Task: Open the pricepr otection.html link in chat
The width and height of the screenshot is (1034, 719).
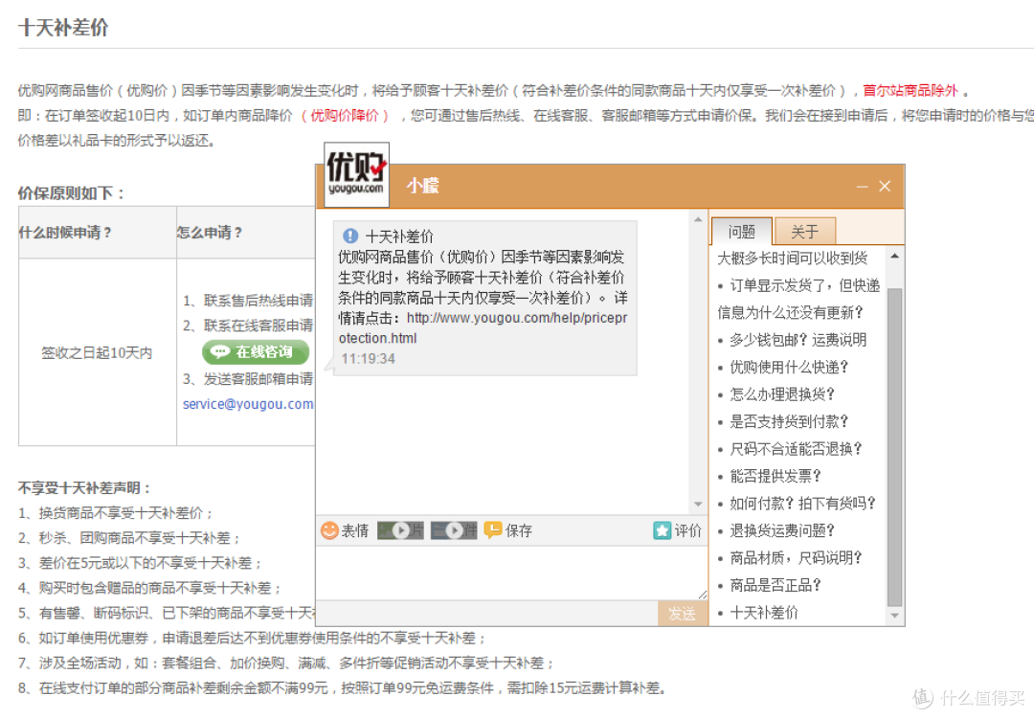Action: [x=483, y=327]
